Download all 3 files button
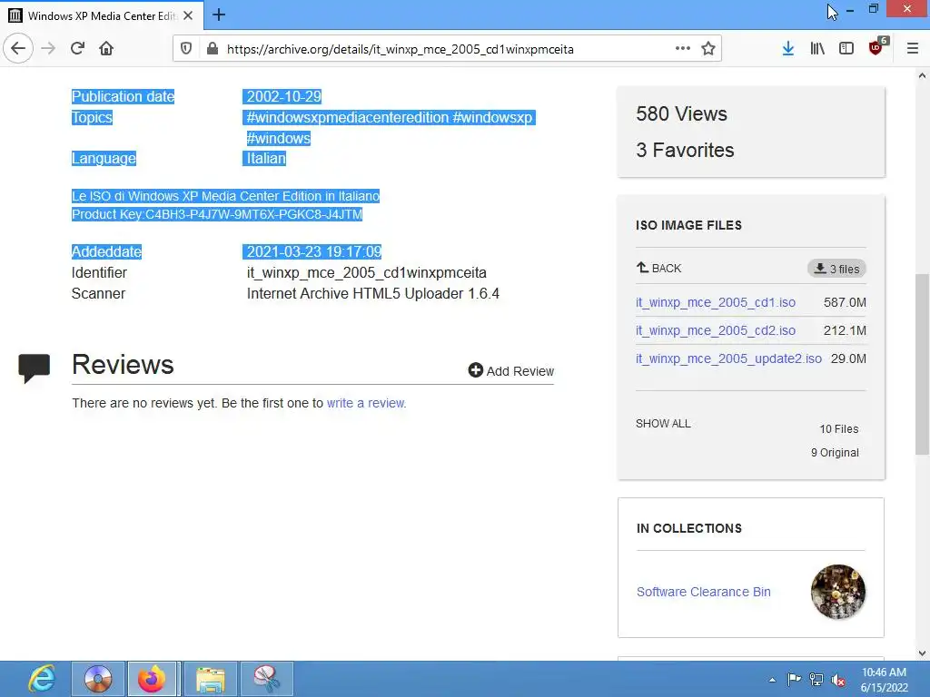This screenshot has height=697, width=930. pos(836,269)
